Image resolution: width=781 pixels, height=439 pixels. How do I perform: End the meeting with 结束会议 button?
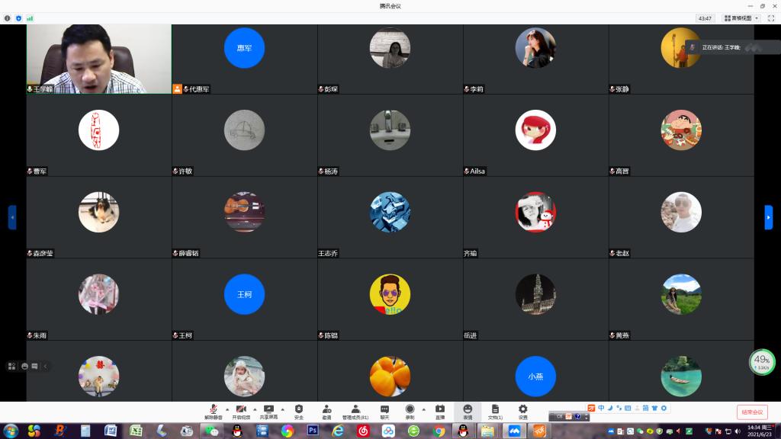click(752, 412)
